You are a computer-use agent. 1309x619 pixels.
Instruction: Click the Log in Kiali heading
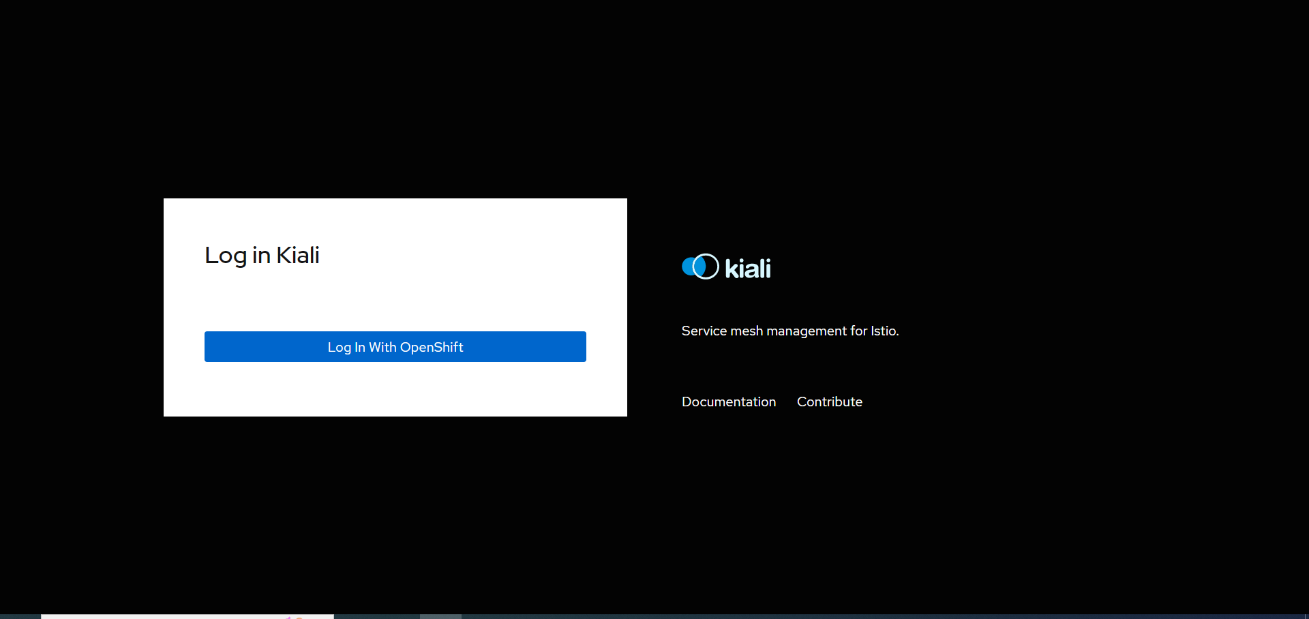(262, 256)
